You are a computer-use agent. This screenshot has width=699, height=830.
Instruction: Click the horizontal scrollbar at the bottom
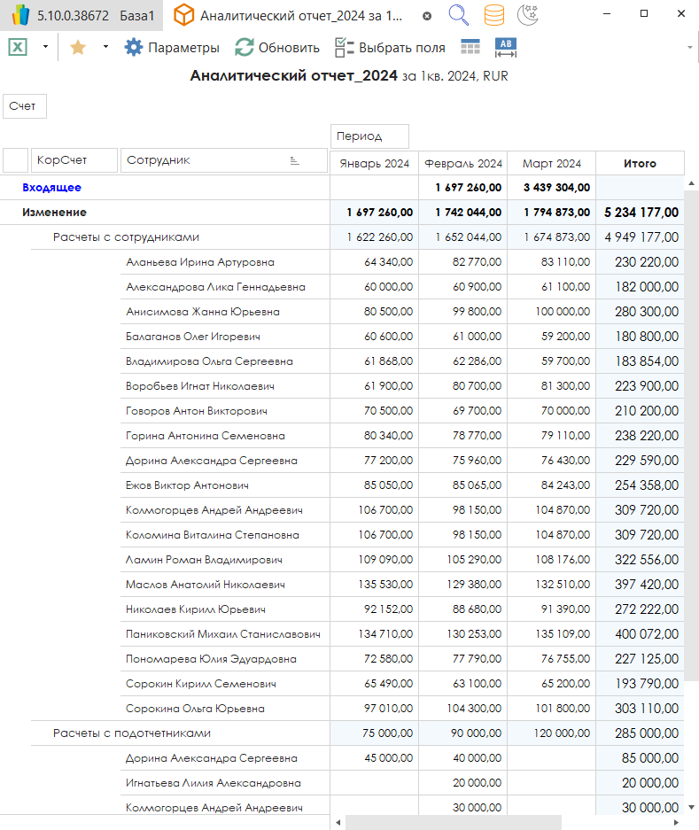click(452, 822)
